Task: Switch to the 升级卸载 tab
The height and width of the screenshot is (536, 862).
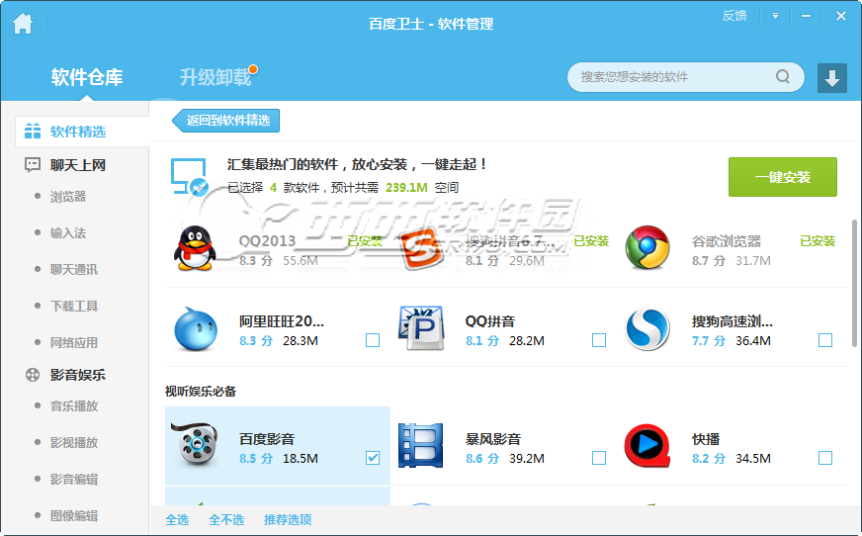Action: 215,77
